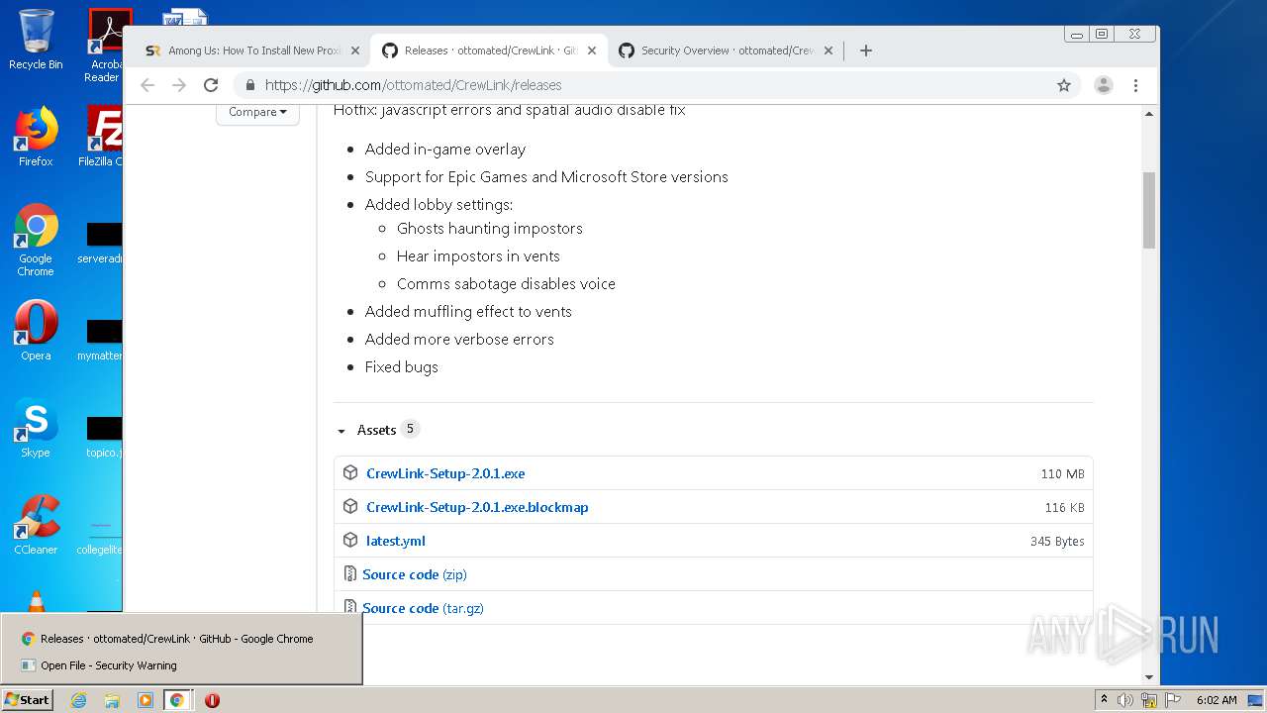The image size is (1267, 713).
Task: Select the FileZilla Client desktop shortcut
Action: (101, 138)
